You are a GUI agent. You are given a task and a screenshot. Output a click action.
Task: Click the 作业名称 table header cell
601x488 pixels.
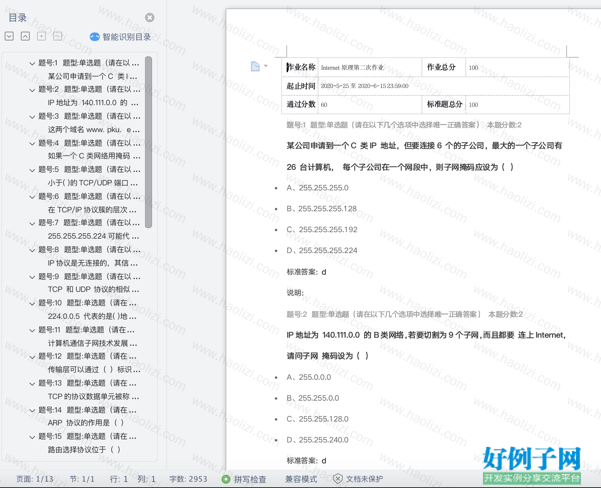tap(300, 67)
